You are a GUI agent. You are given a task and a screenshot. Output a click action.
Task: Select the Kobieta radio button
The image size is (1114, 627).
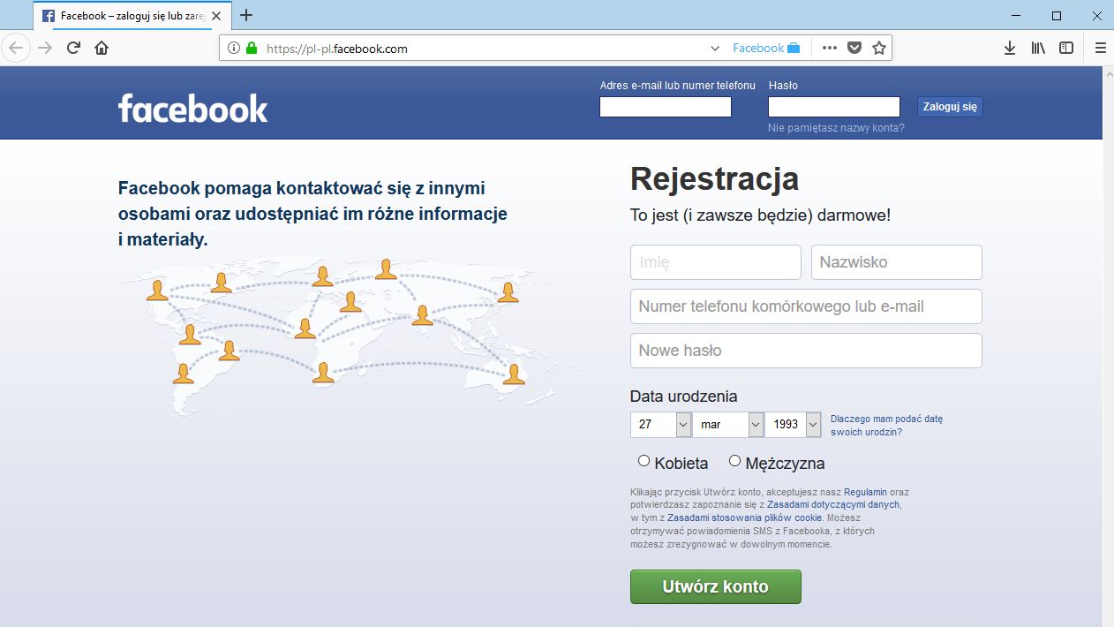[x=644, y=461]
